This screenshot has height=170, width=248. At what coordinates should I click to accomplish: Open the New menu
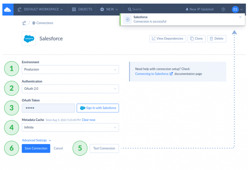(109, 9)
